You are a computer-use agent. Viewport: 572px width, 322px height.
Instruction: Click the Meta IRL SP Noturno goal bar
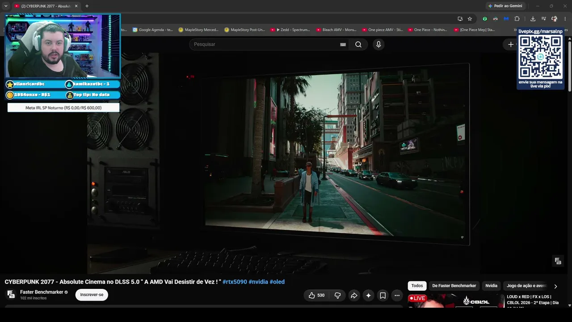[63, 108]
